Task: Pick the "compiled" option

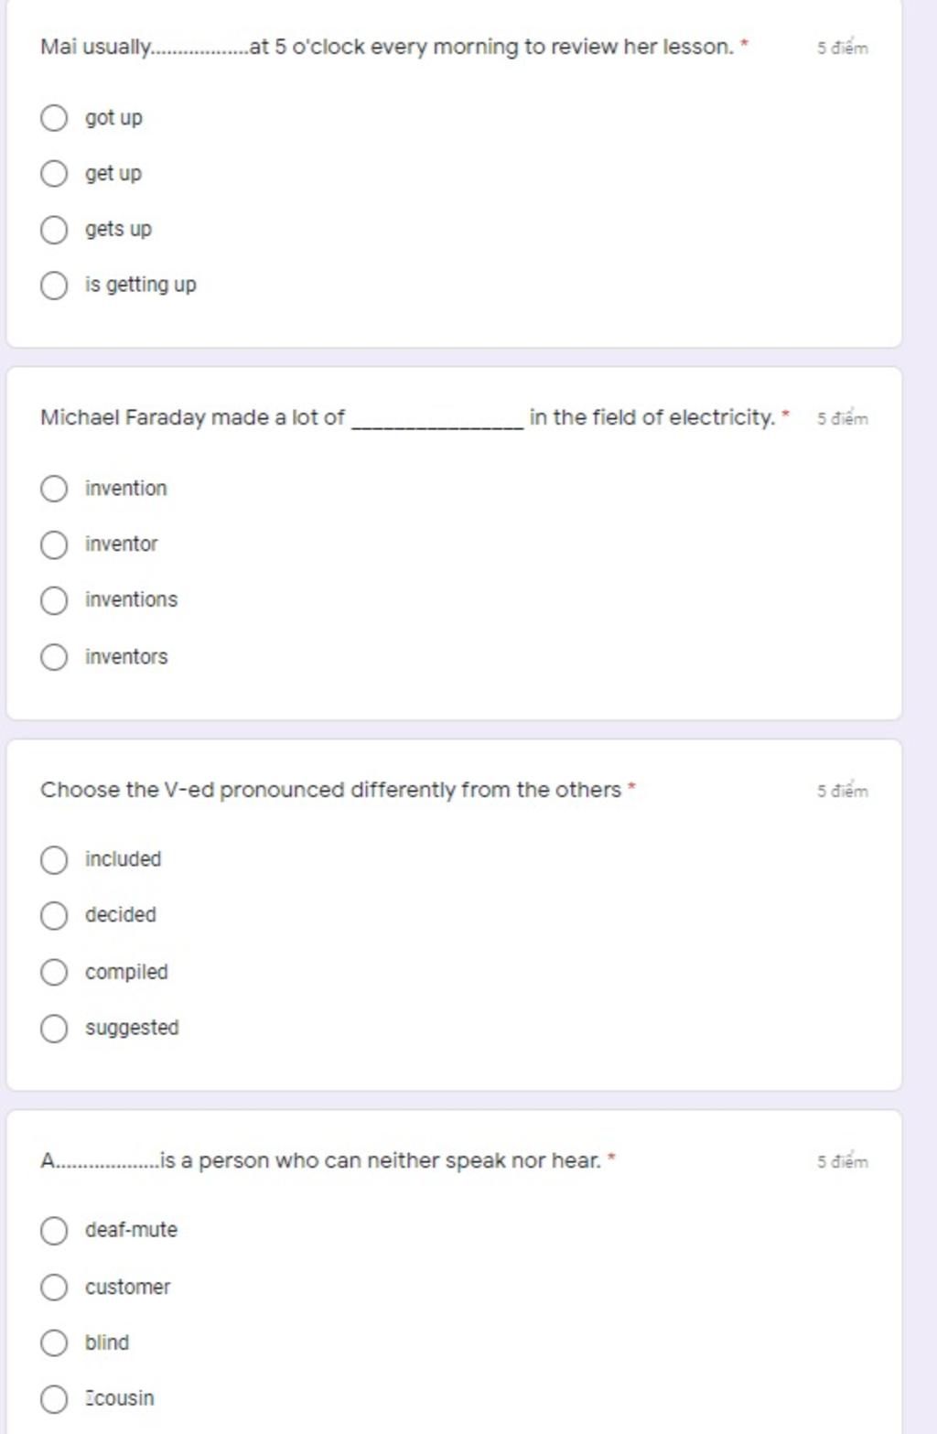Action: pyautogui.click(x=54, y=972)
